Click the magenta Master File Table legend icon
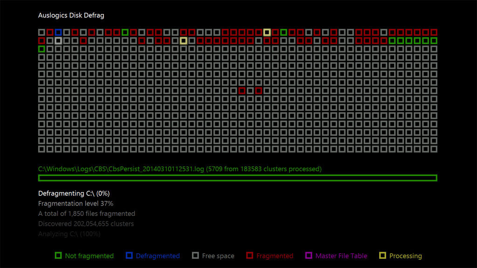The height and width of the screenshot is (268, 477). (308, 255)
